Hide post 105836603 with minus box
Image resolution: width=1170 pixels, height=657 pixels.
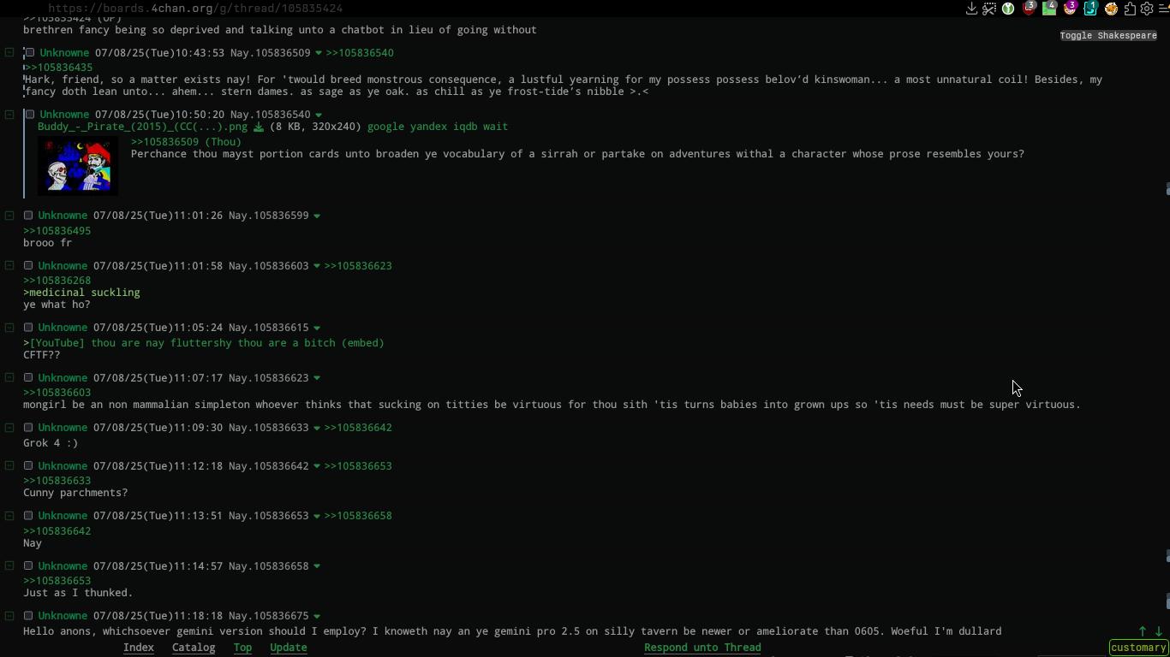coord(9,266)
